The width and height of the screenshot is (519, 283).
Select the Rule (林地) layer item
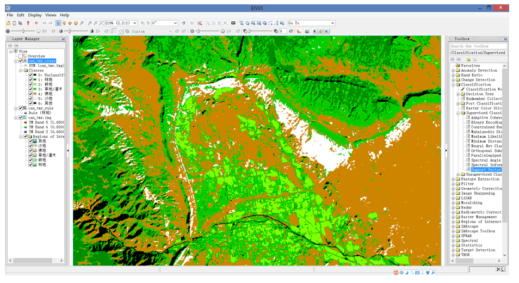click(x=41, y=113)
